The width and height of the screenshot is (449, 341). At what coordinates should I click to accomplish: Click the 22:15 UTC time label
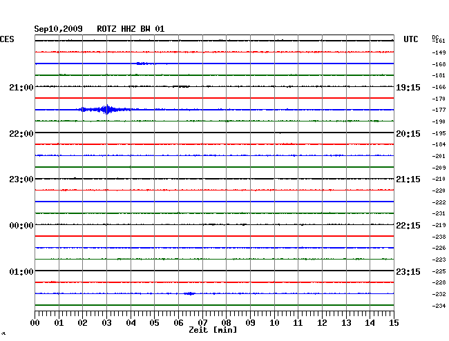pyautogui.click(x=408, y=226)
